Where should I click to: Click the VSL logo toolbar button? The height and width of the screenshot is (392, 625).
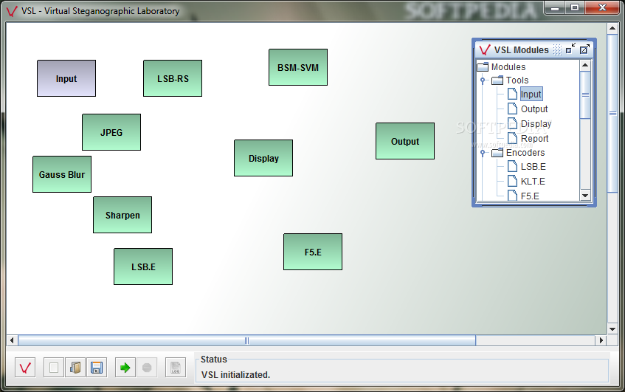25,368
